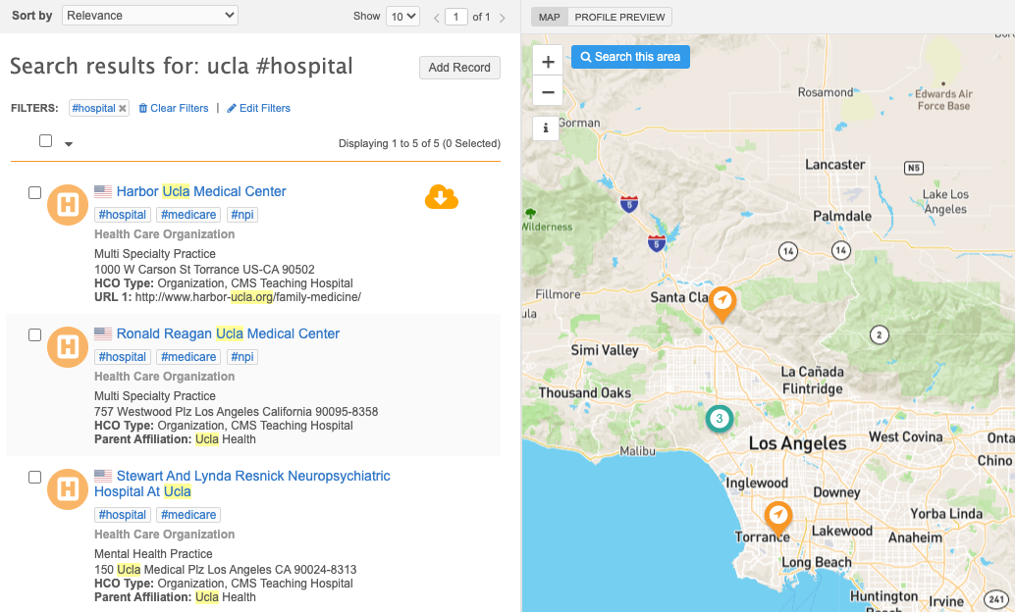Expand the bulk selection arrow menu
This screenshot has height=612, width=1015.
(69, 144)
